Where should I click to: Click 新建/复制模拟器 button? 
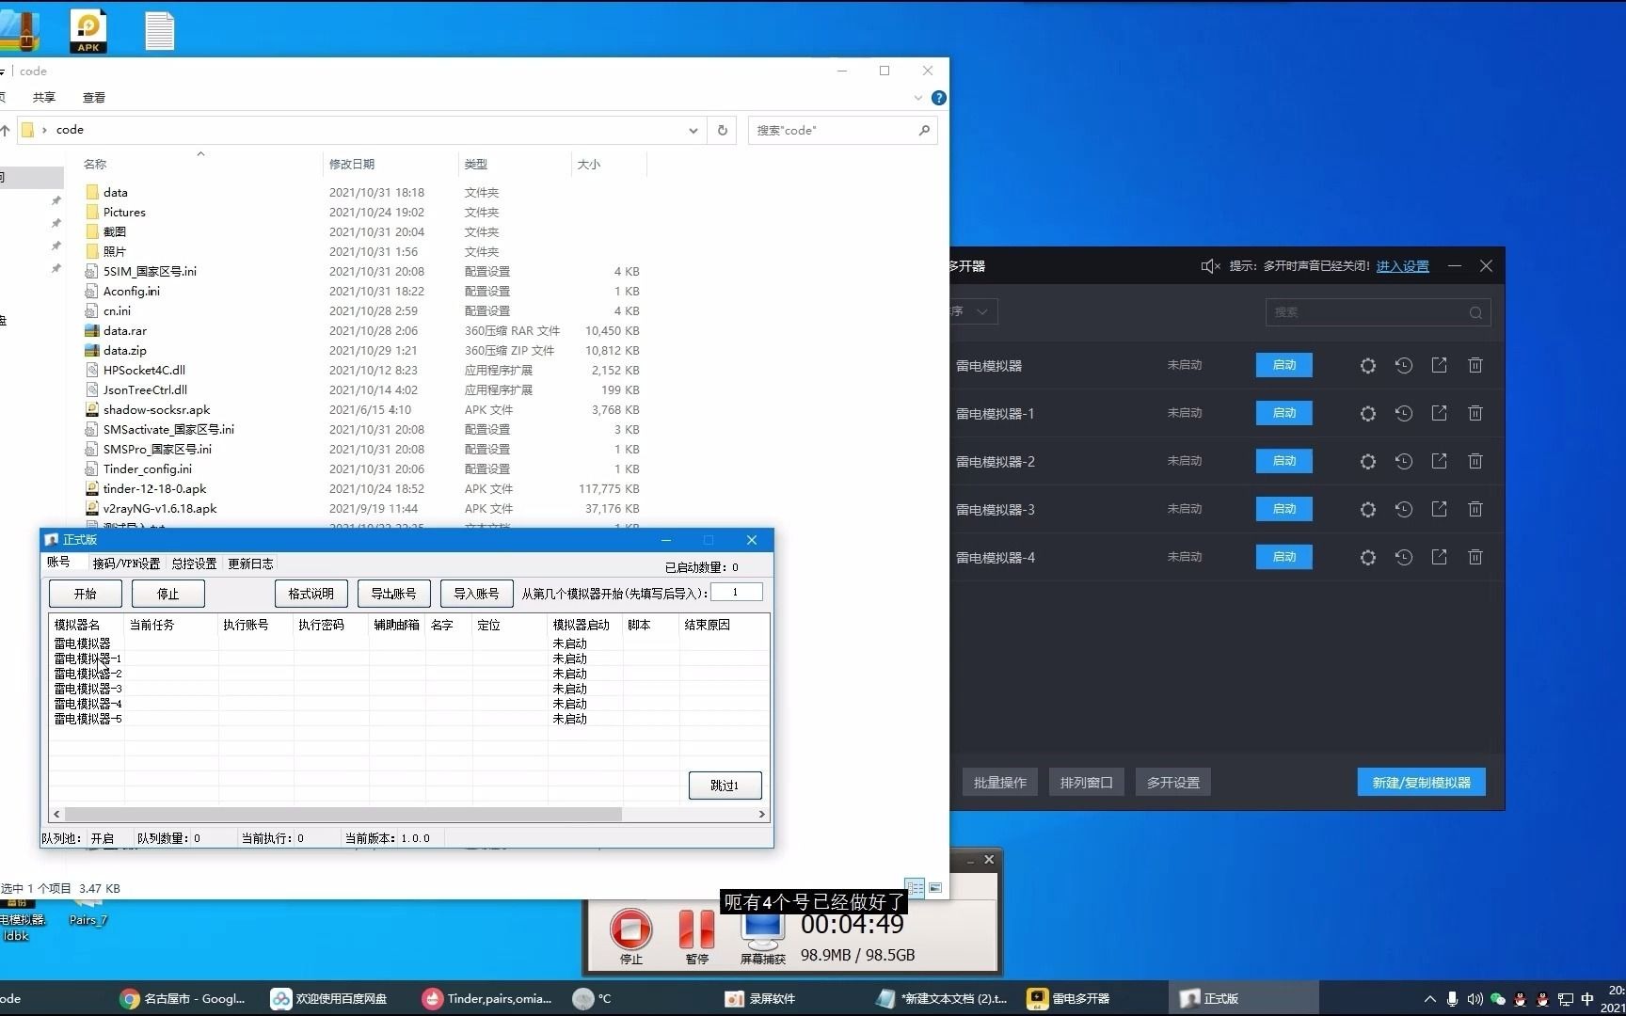[x=1421, y=783]
